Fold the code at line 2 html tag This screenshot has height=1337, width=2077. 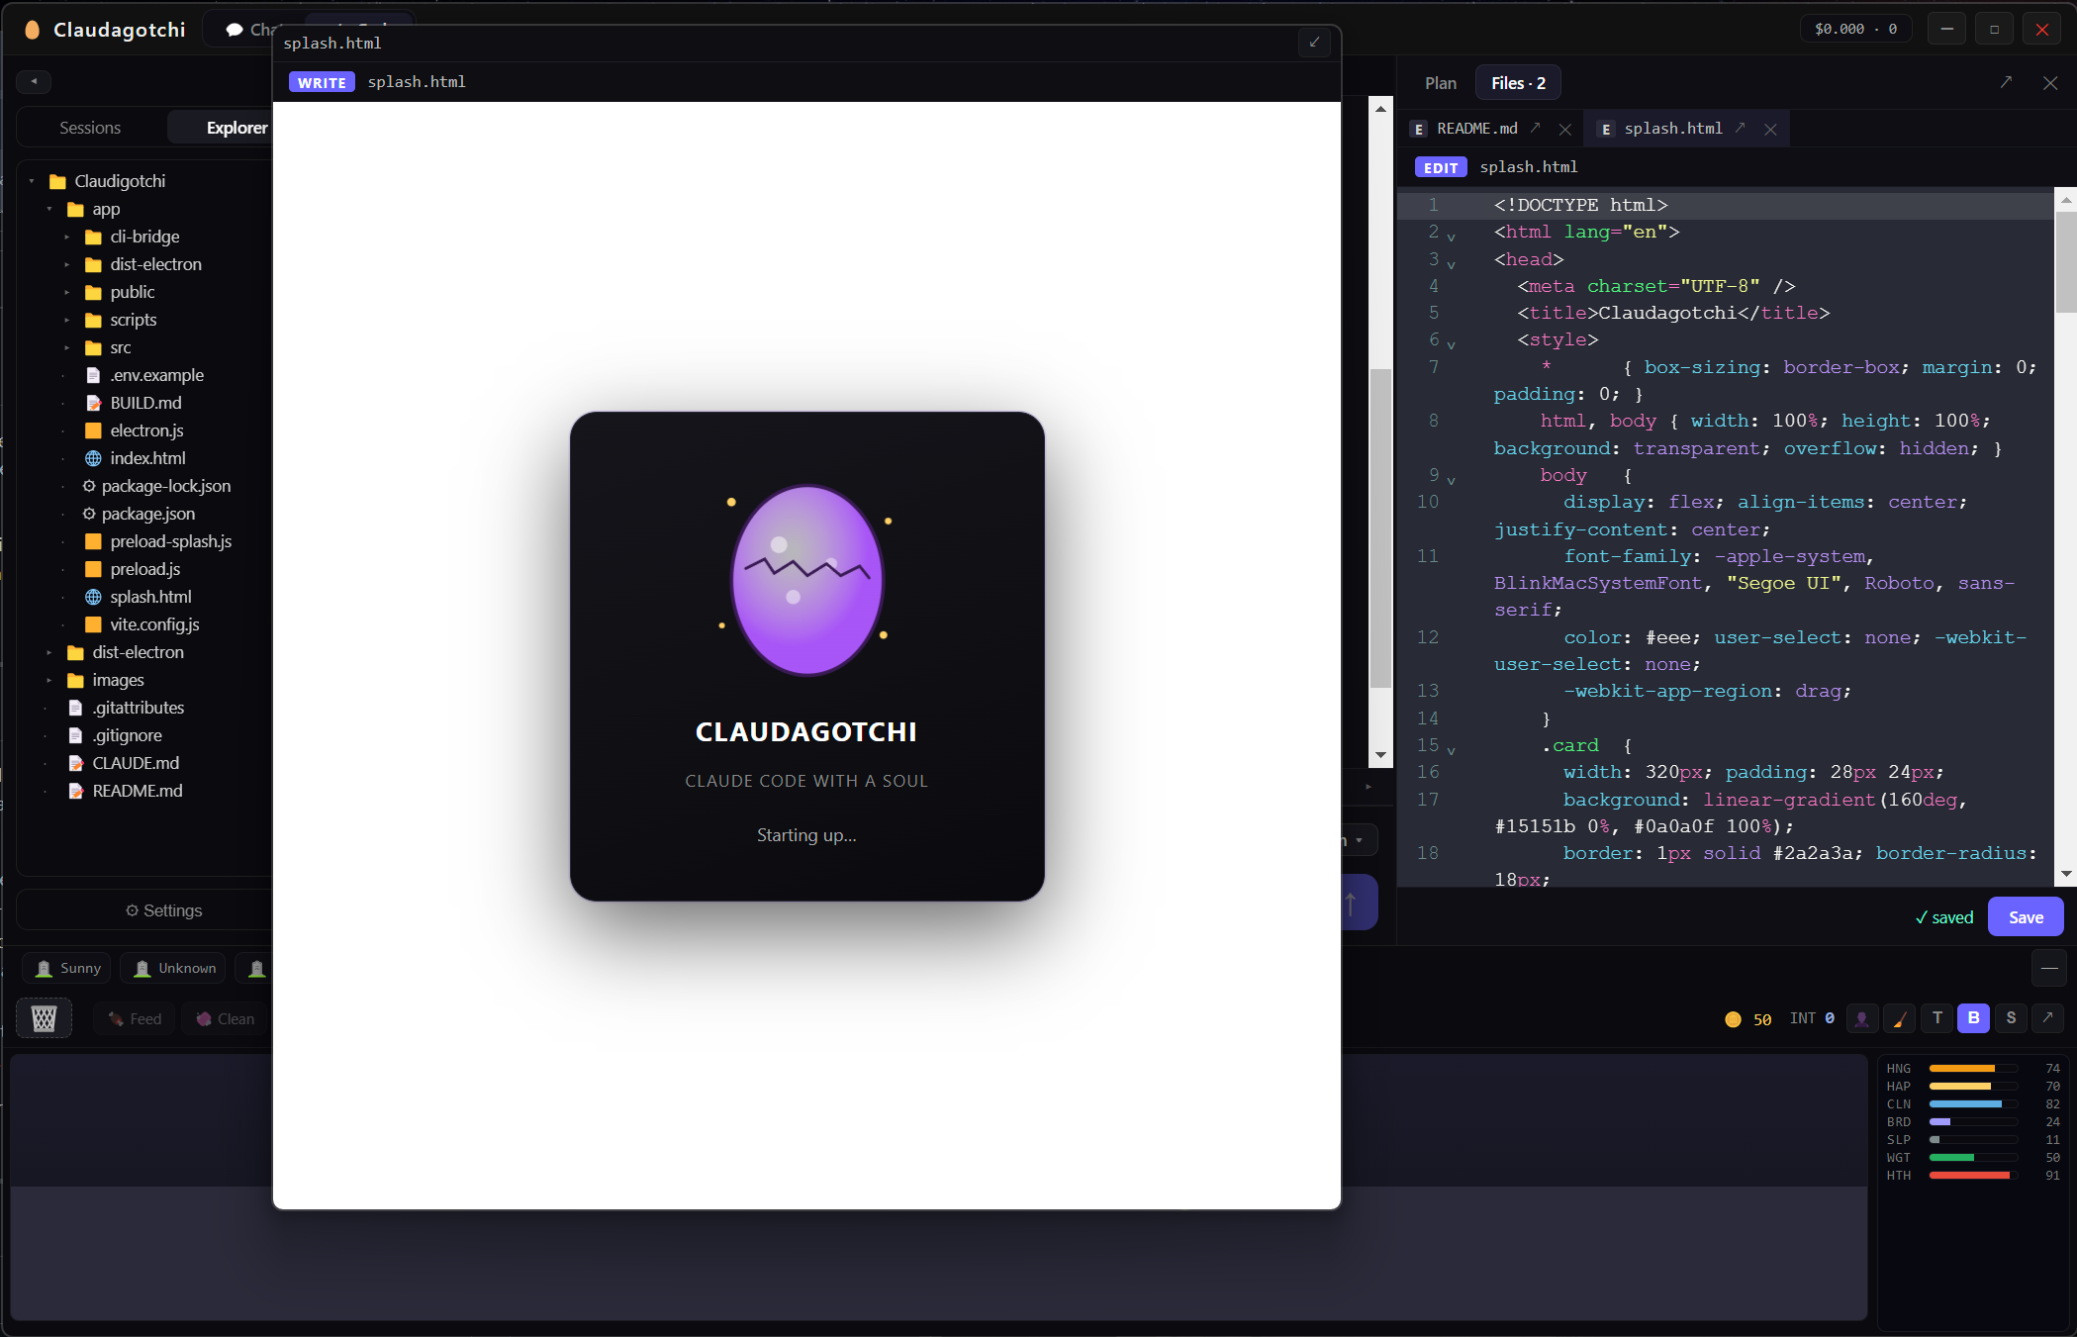tap(1452, 238)
